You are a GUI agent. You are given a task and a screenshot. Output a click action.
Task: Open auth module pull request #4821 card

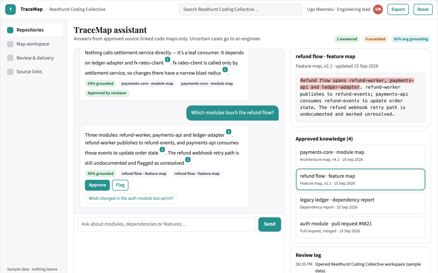(x=361, y=227)
